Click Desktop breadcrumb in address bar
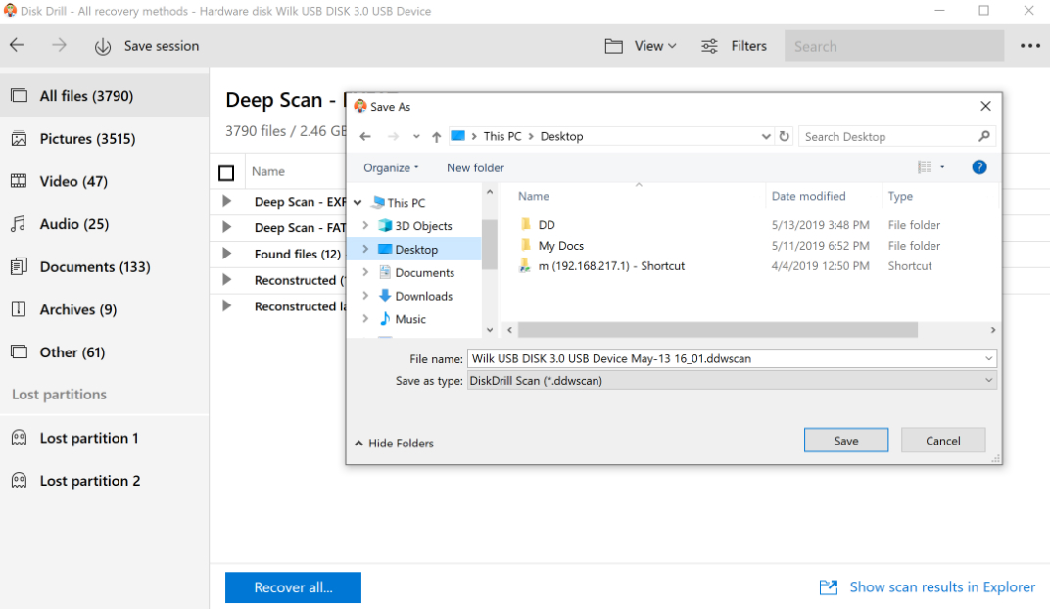This screenshot has height=609, width=1050. pos(561,136)
